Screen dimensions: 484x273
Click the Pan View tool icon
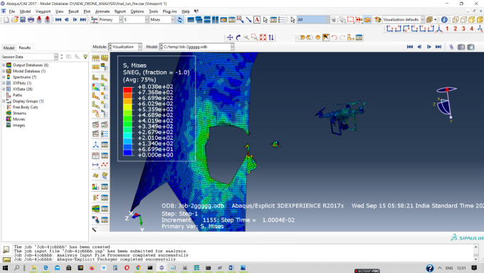pos(230,37)
